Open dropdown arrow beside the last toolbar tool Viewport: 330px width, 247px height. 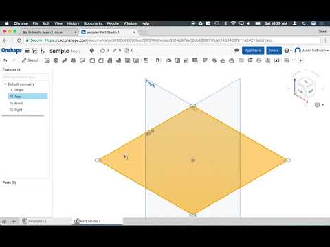[x=292, y=60]
